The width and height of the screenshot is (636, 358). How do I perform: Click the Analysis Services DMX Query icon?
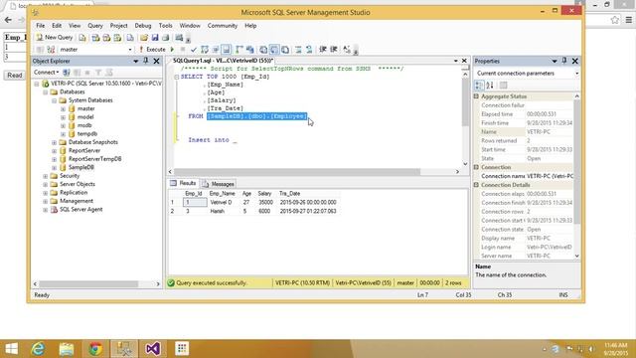coord(106,38)
